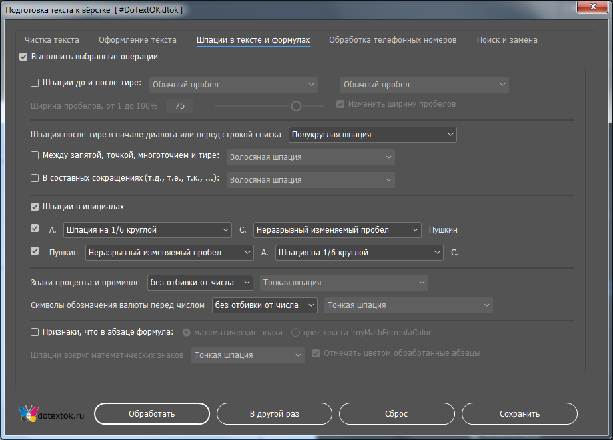Open the space-before-dash 'Обычный пробел' dropdown

pos(233,85)
